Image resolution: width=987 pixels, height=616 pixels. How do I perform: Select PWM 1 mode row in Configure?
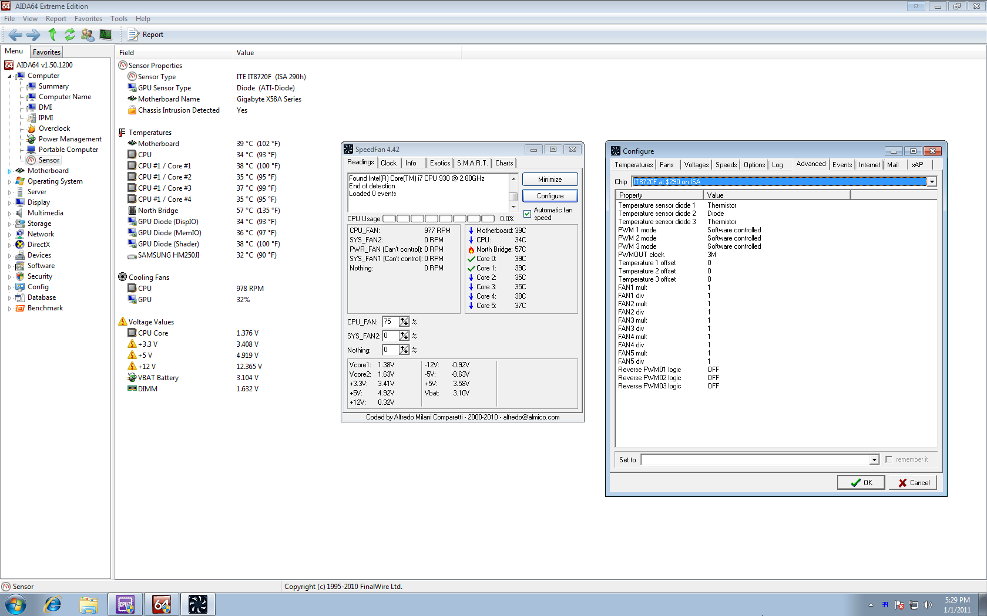775,230
